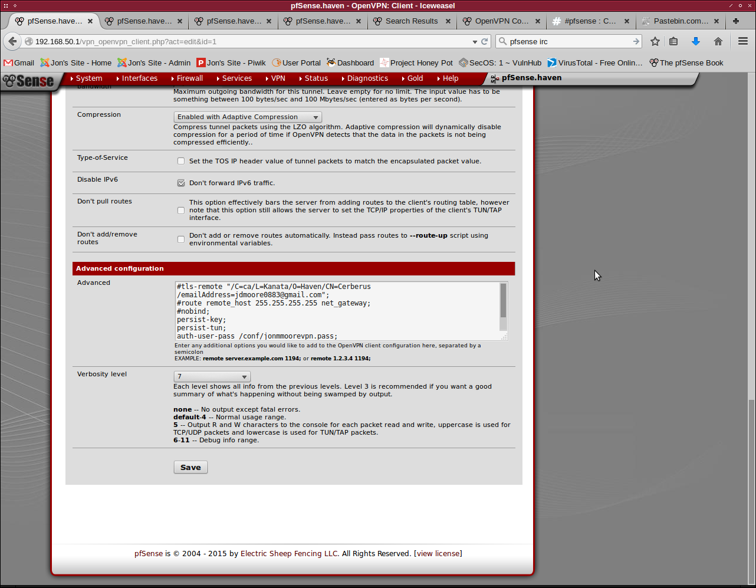The width and height of the screenshot is (756, 588).
Task: Click the pfsense irc search field
Action: click(x=569, y=41)
